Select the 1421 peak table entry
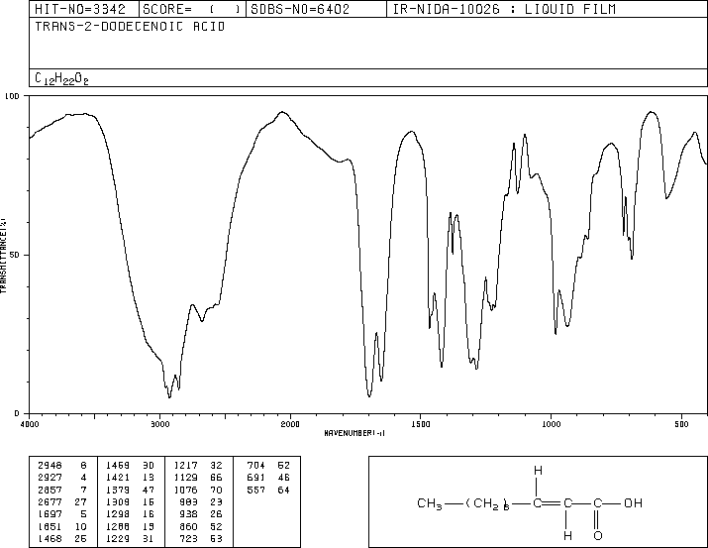 (x=130, y=478)
